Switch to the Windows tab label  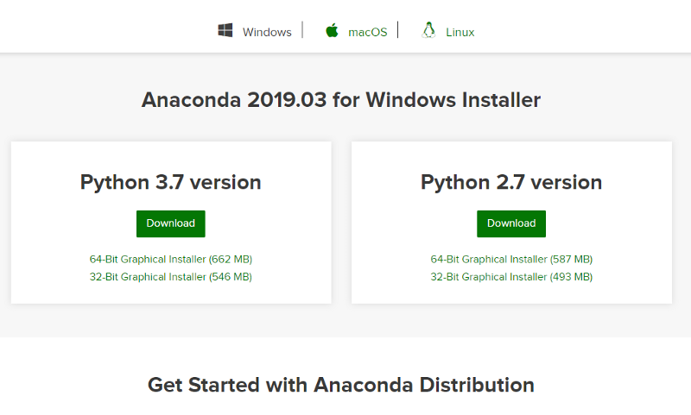[267, 32]
